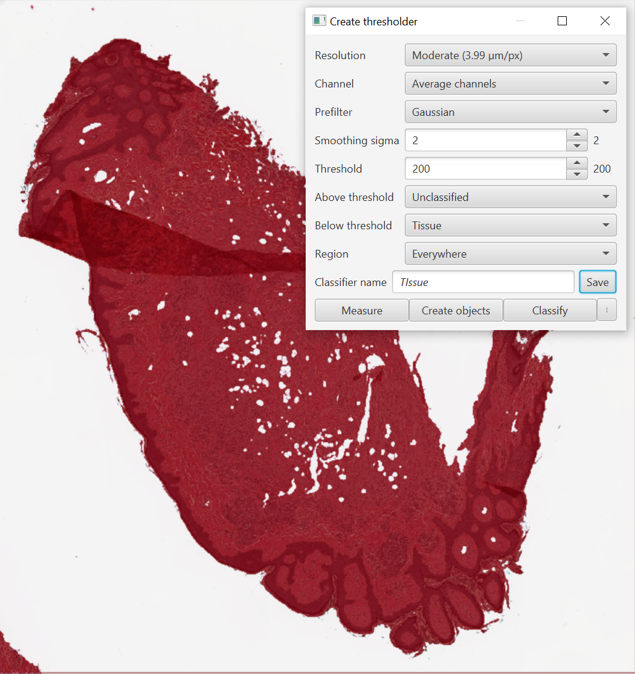The height and width of the screenshot is (674, 635).
Task: Open the Above threshold dropdown
Action: coord(510,197)
